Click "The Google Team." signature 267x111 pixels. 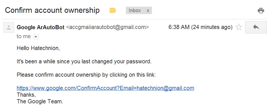[x=40, y=101]
